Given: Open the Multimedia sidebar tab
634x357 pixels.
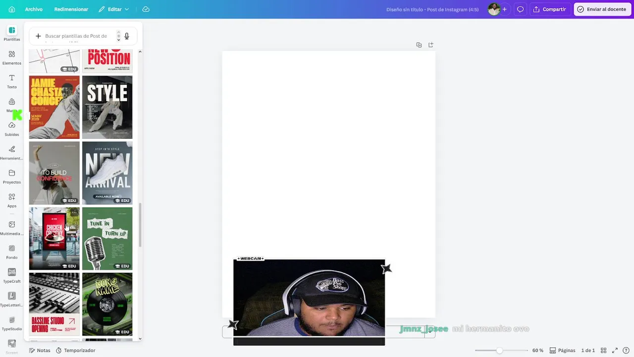Looking at the screenshot, I should pos(12,228).
